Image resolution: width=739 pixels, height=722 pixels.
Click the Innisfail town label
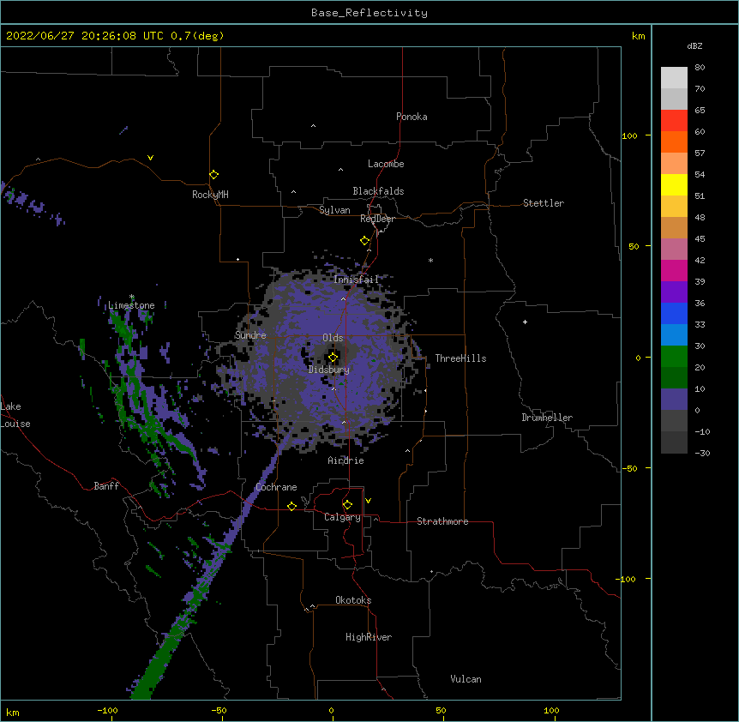(356, 280)
